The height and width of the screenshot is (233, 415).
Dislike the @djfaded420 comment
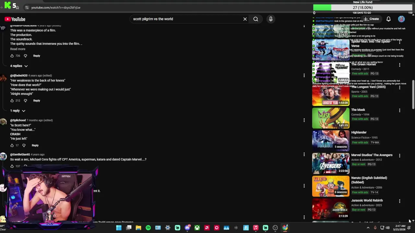25,101
